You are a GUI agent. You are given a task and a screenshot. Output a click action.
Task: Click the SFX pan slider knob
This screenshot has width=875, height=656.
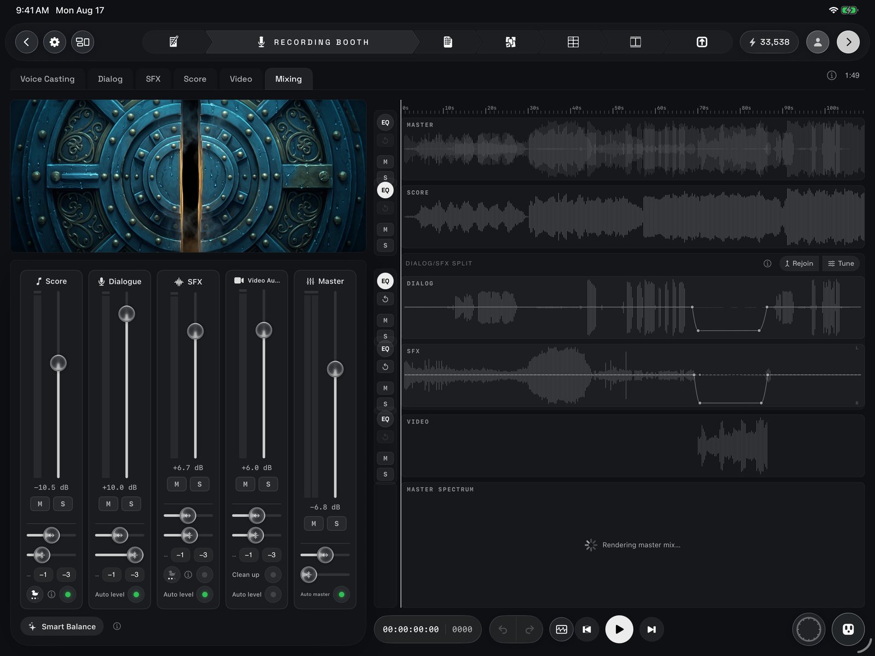[188, 516]
